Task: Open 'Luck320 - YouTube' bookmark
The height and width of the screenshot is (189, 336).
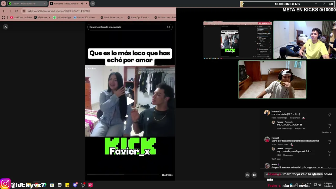Action: tap(21, 18)
